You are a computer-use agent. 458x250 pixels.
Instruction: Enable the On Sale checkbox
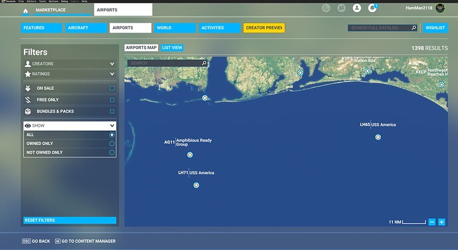(x=112, y=88)
